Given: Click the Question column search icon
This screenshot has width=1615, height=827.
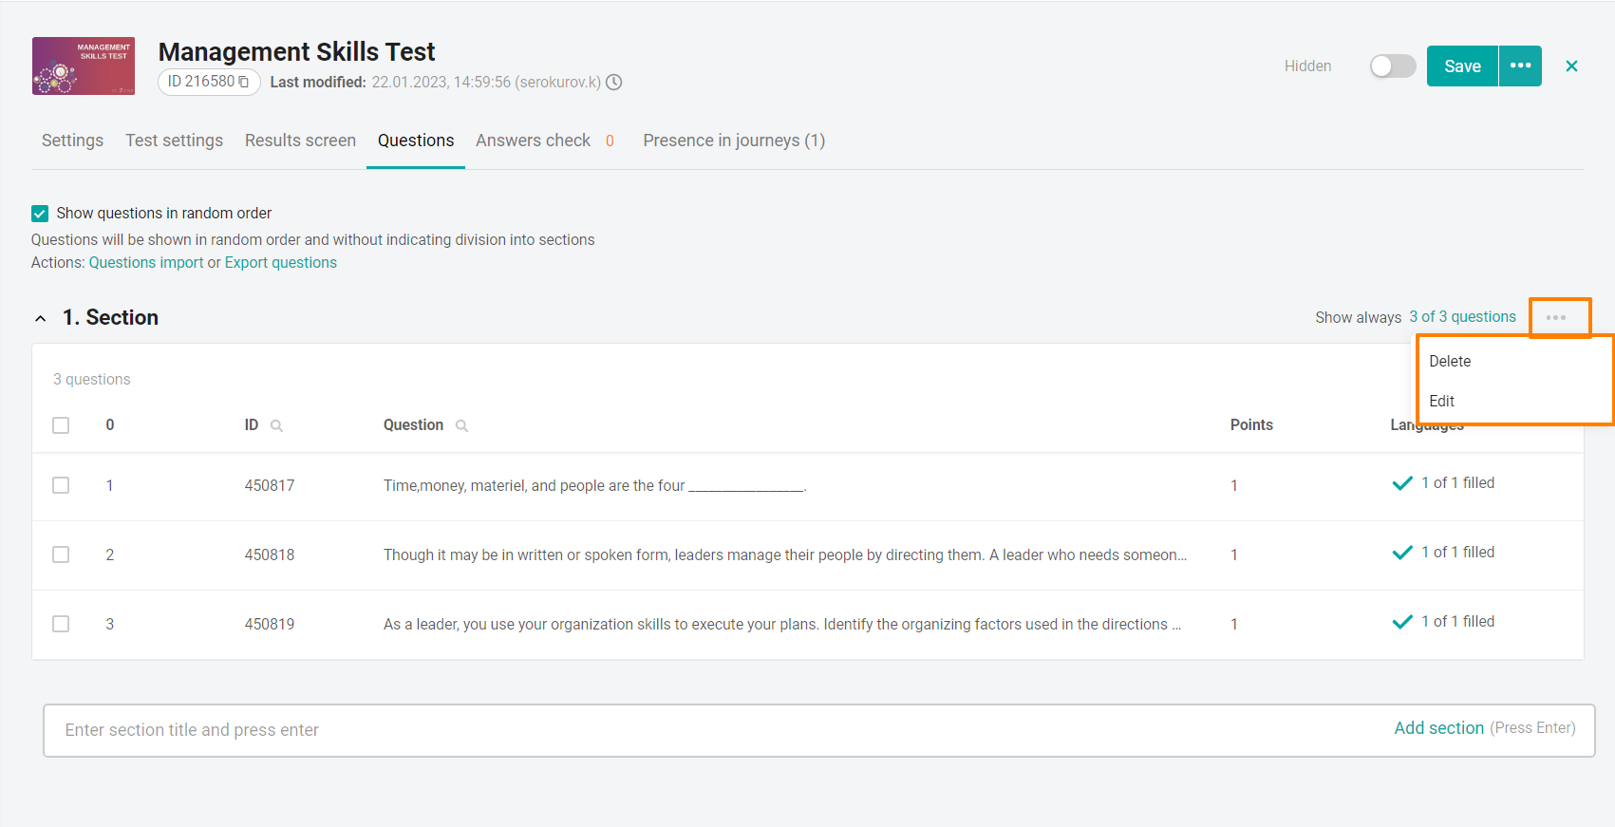Looking at the screenshot, I should (461, 426).
